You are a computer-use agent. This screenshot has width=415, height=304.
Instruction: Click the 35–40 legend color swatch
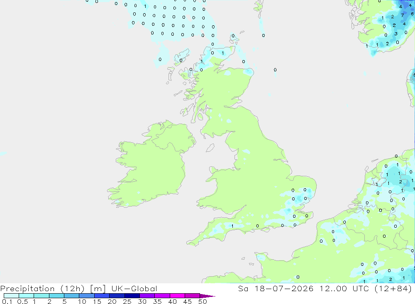pyautogui.click(x=162, y=296)
